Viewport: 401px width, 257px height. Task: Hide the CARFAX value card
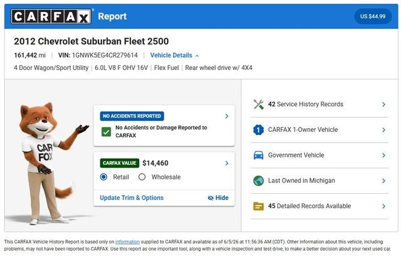[x=218, y=198]
